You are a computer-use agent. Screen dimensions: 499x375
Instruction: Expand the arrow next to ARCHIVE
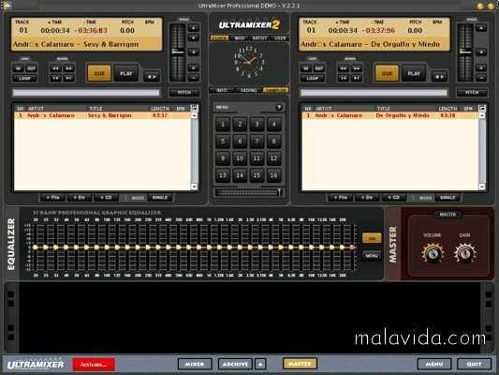(260, 364)
